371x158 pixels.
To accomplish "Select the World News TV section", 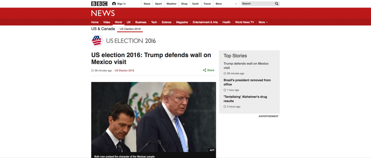I will (245, 22).
